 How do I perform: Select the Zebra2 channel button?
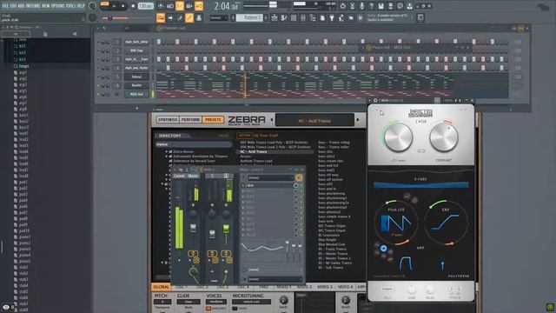136,77
